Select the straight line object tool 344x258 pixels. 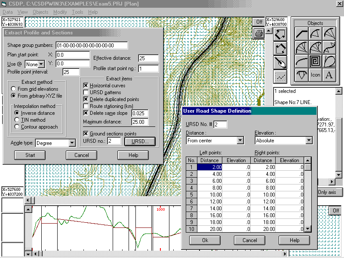302,34
